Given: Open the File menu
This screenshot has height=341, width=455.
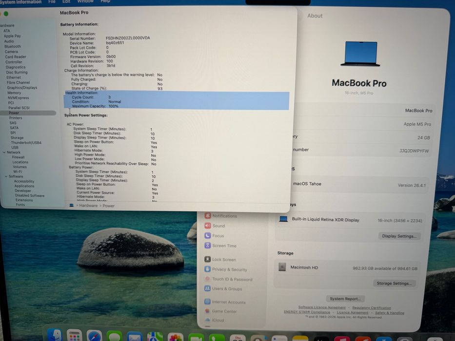Looking at the screenshot, I should pos(52,1).
